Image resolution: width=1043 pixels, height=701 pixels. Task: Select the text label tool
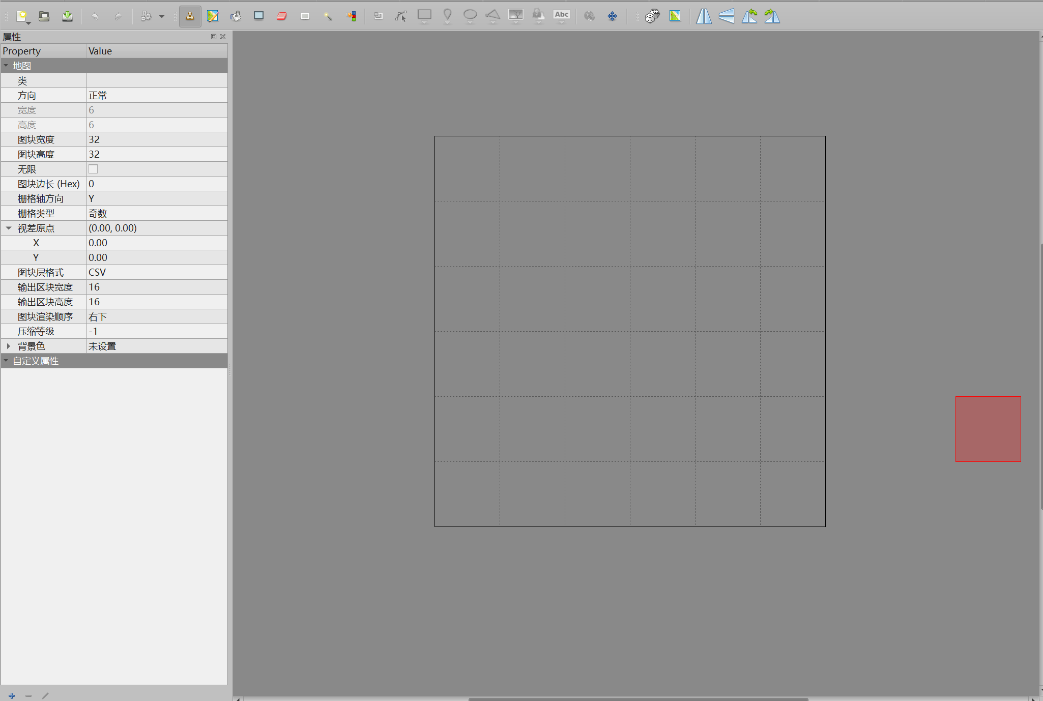pyautogui.click(x=563, y=16)
